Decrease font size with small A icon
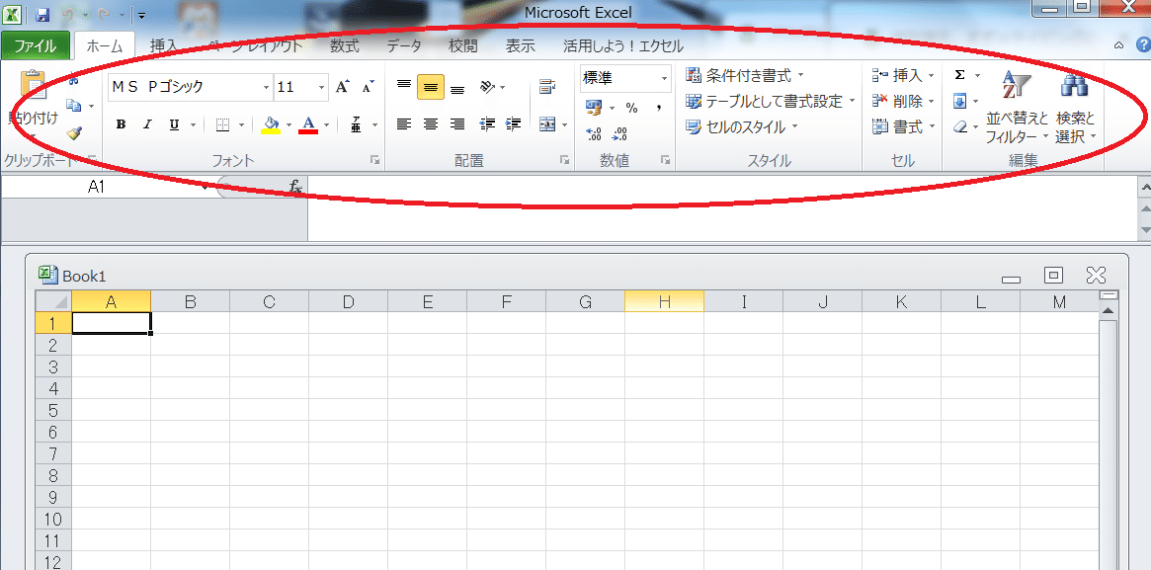 tap(368, 87)
